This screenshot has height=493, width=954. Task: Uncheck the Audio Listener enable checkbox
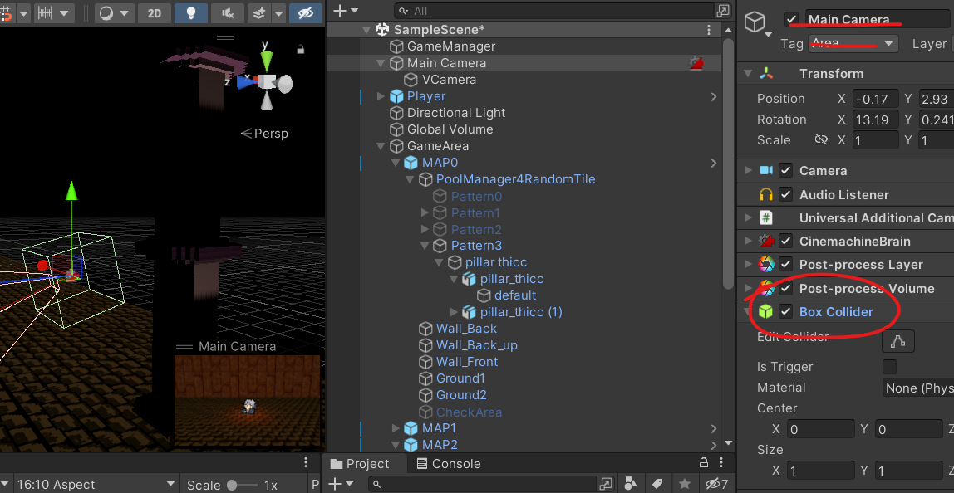(785, 194)
